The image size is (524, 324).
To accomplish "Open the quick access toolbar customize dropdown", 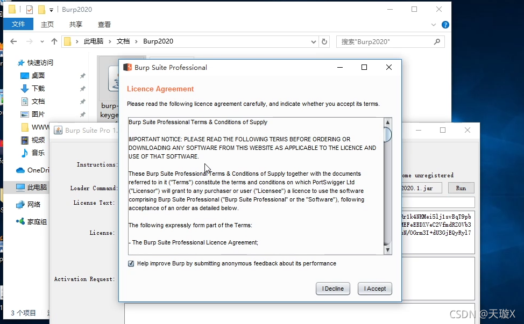I will 52,10.
